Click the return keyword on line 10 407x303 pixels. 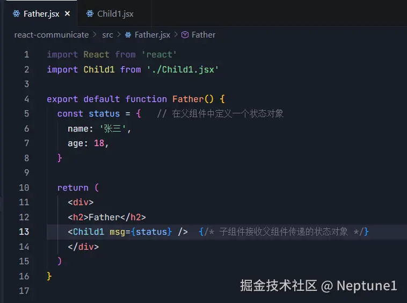pyautogui.click(x=73, y=187)
